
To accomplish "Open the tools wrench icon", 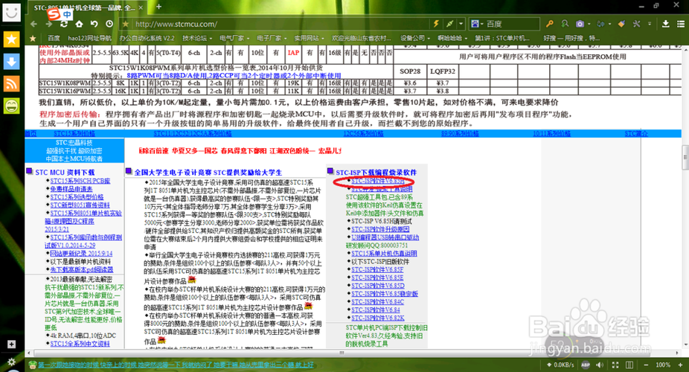I will (x=636, y=24).
